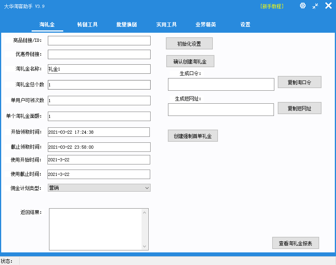
Task: Go to the 实用工具 tab
Action: [x=166, y=24]
